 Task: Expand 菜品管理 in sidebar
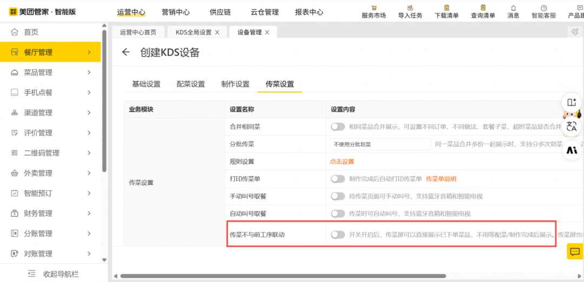pyautogui.click(x=50, y=72)
